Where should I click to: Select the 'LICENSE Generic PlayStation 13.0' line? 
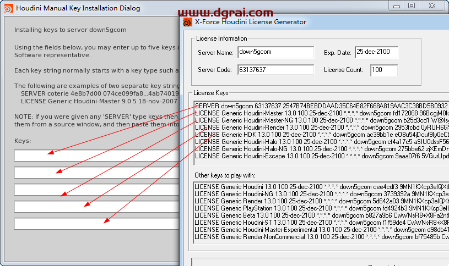[322, 208]
